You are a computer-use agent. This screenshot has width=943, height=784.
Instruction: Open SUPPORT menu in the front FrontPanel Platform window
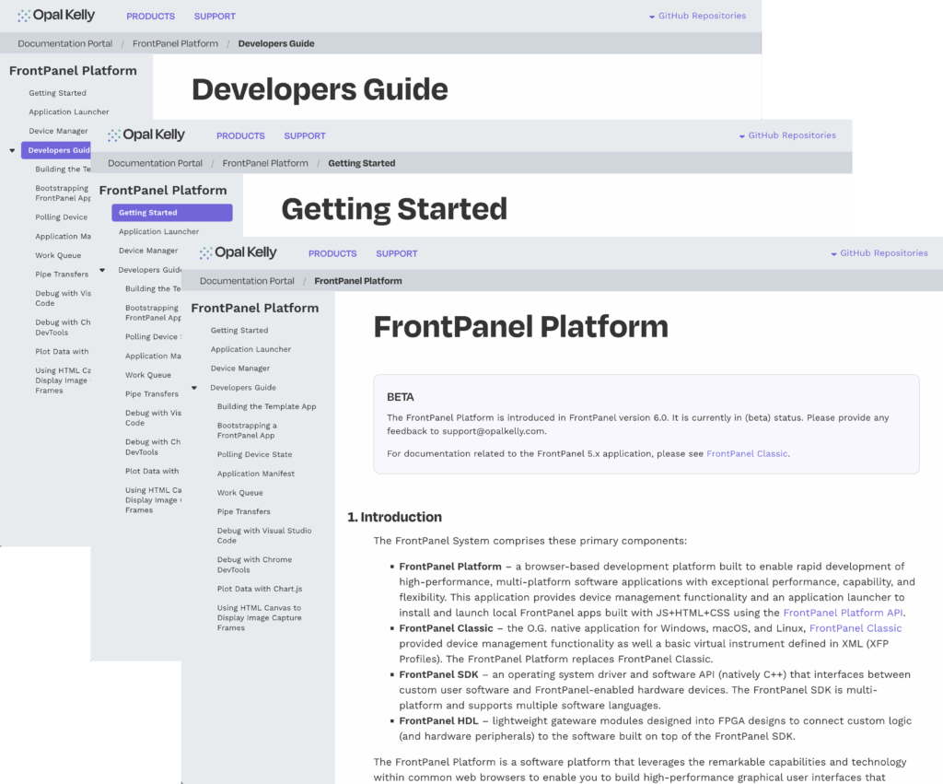397,254
